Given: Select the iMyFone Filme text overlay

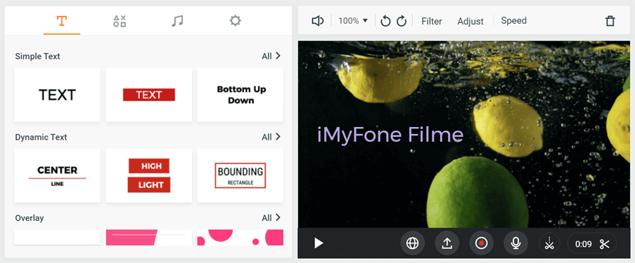Looking at the screenshot, I should [x=390, y=135].
